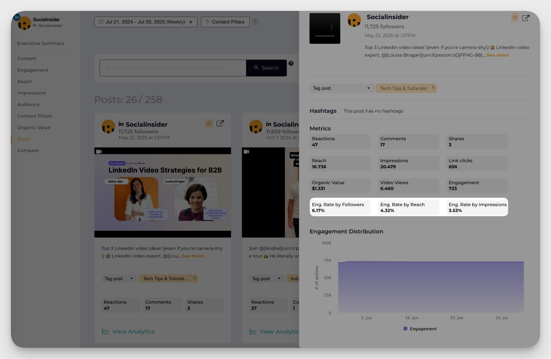Click Reactions 47 metric in detail panel

[340, 142]
